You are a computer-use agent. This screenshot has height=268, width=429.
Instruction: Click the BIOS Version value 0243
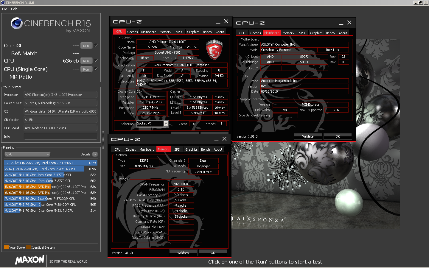tap(304, 86)
